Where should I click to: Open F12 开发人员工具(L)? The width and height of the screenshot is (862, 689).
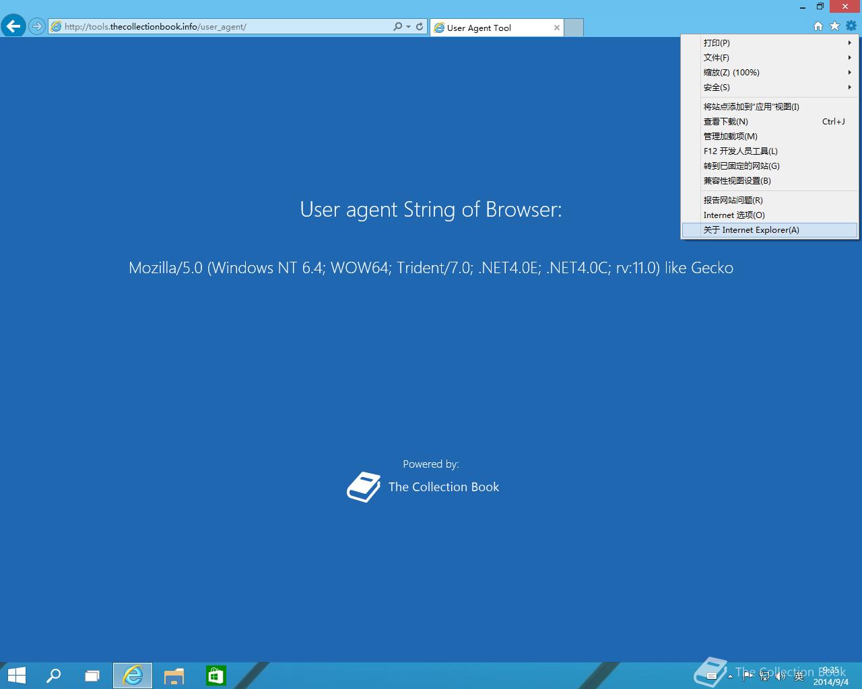tap(770, 151)
